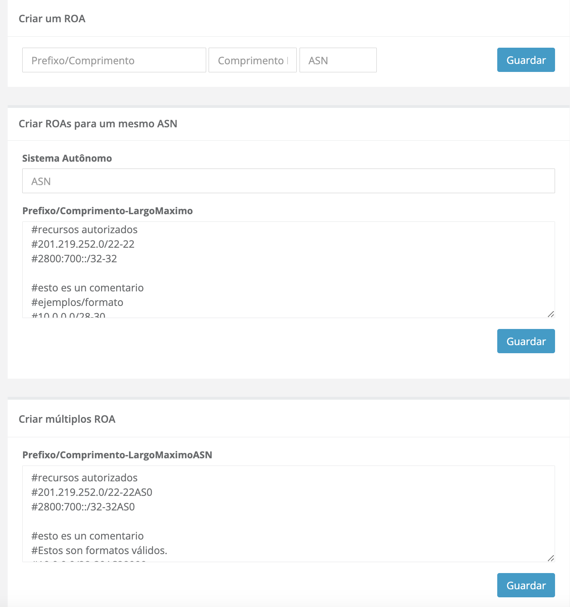Screen dimensions: 570x607
Task: Click the Prefixo/Comprimento input field
Action: click(114, 60)
